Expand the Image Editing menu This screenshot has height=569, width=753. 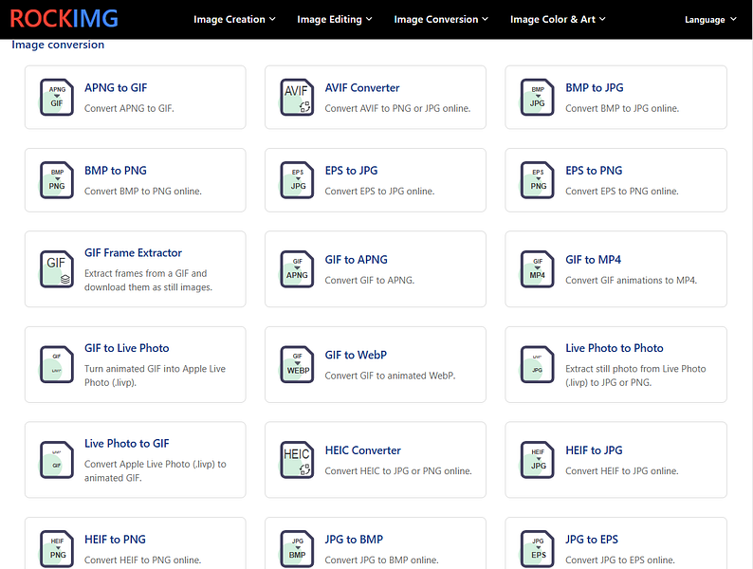[x=334, y=19]
